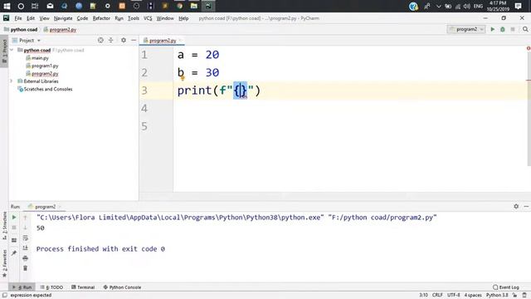531x299 pixels.
Task: Rerun program2 from Run panel
Action: tap(14, 217)
